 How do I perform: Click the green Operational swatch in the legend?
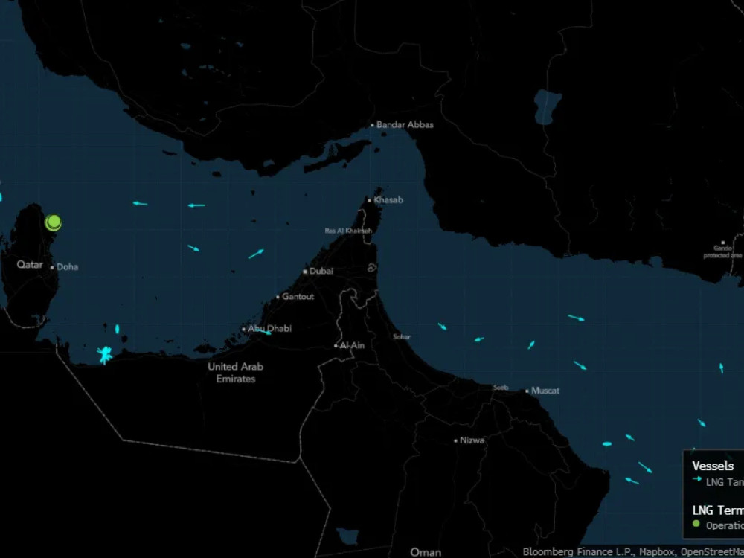pos(696,525)
